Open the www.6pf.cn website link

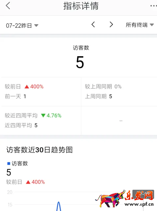click(139, 204)
